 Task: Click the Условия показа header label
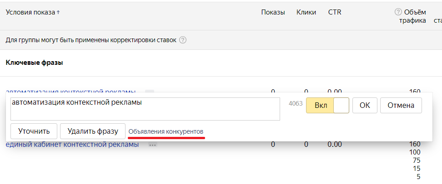30,12
